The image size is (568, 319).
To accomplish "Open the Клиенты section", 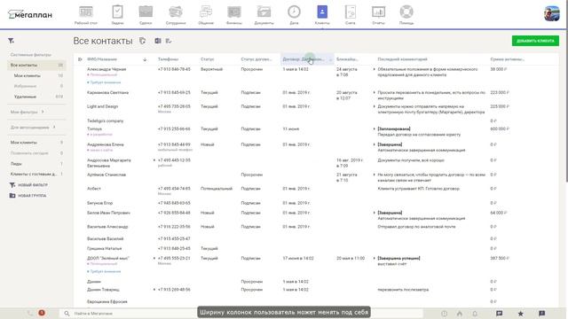I will [x=322, y=15].
